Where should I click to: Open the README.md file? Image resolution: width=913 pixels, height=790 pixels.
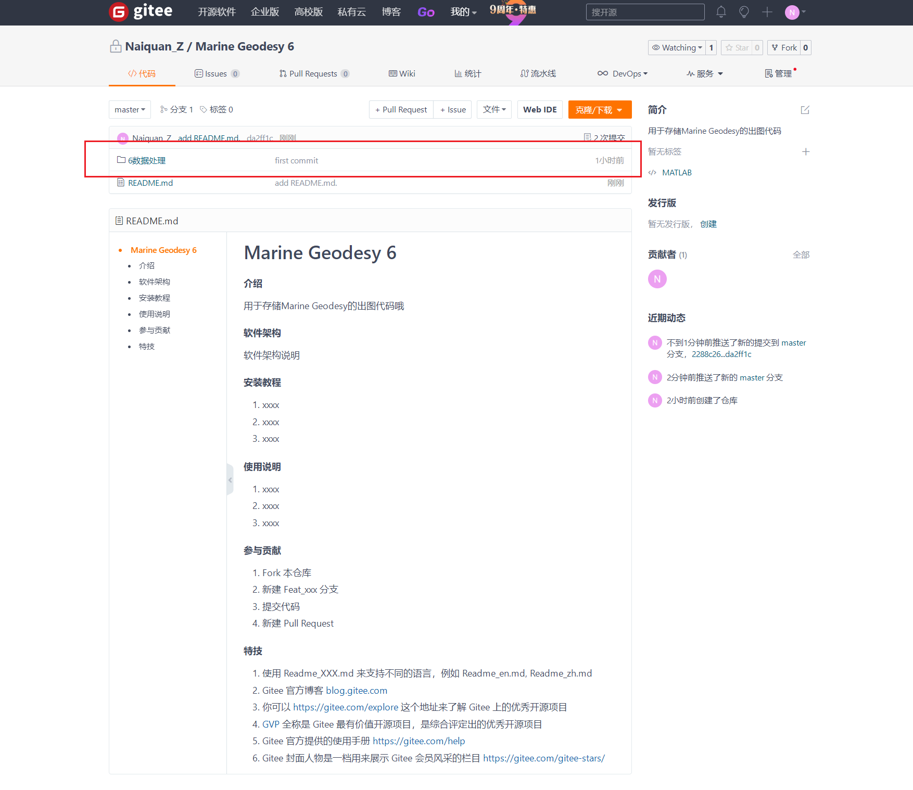pos(150,183)
